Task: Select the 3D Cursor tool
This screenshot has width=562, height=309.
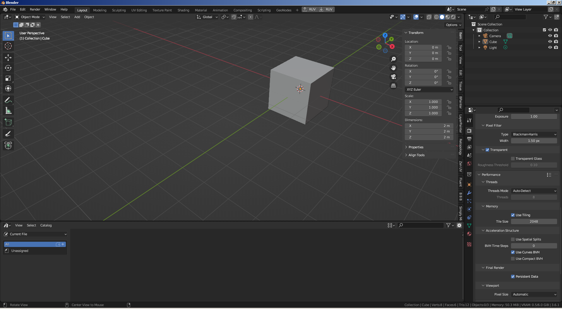Action: (x=8, y=46)
